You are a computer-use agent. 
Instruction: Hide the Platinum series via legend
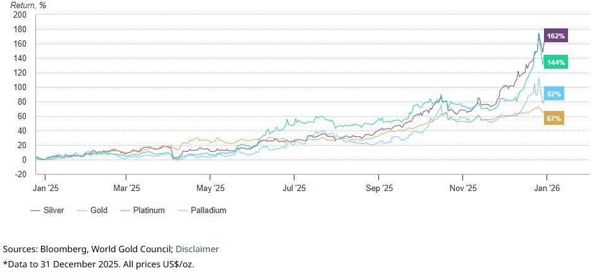pyautogui.click(x=148, y=210)
